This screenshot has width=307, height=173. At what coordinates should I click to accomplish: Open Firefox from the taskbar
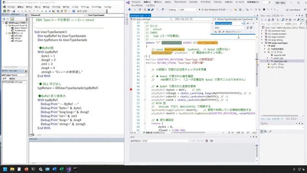coord(26,169)
